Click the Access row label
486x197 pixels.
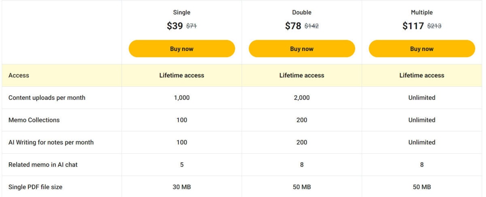(x=19, y=75)
